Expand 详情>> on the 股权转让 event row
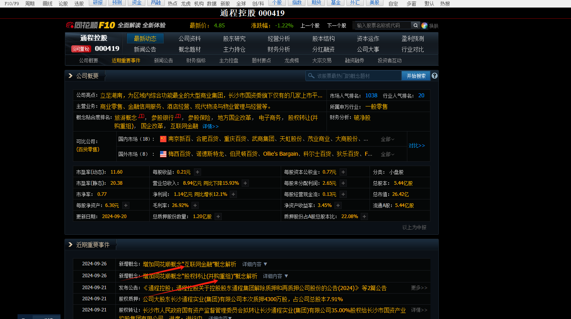The image size is (571, 319). [419, 310]
